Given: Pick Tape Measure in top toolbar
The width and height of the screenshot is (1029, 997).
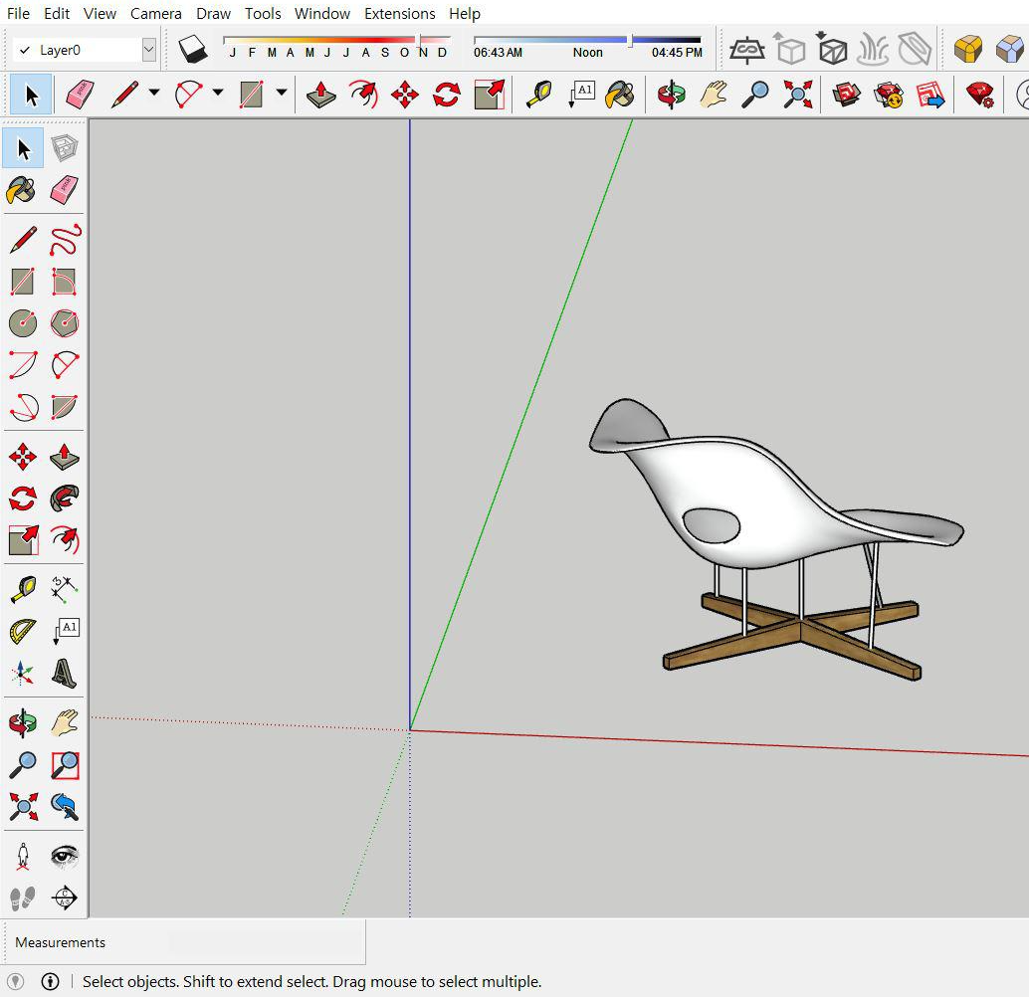Looking at the screenshot, I should (539, 96).
